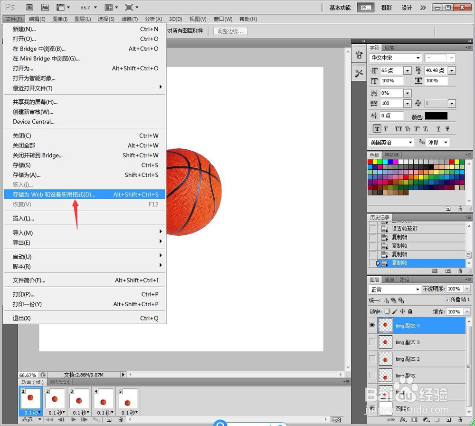Apply the strikethrough text style
This screenshot has height=426, width=475.
447,129
